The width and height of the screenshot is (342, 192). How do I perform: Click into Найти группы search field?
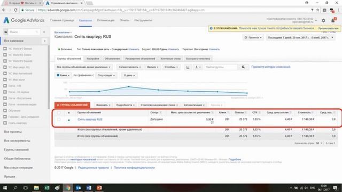point(221,67)
